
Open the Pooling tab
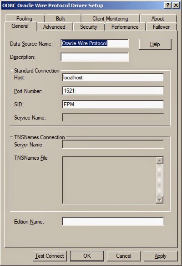25,19
